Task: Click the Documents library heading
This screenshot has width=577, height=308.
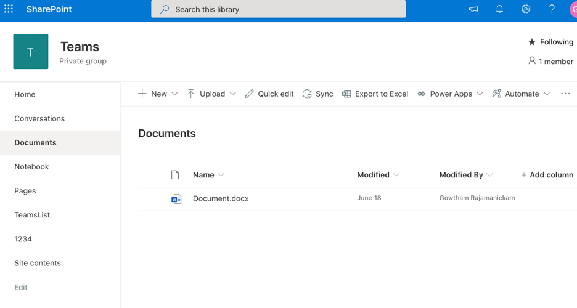Action: [x=166, y=134]
